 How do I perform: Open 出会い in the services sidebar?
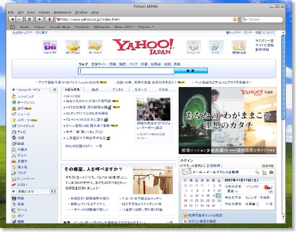tap(22, 185)
